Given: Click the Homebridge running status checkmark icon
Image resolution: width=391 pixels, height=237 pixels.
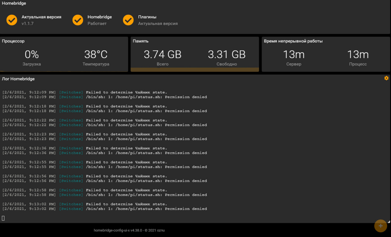Looking at the screenshot, I should [78, 20].
